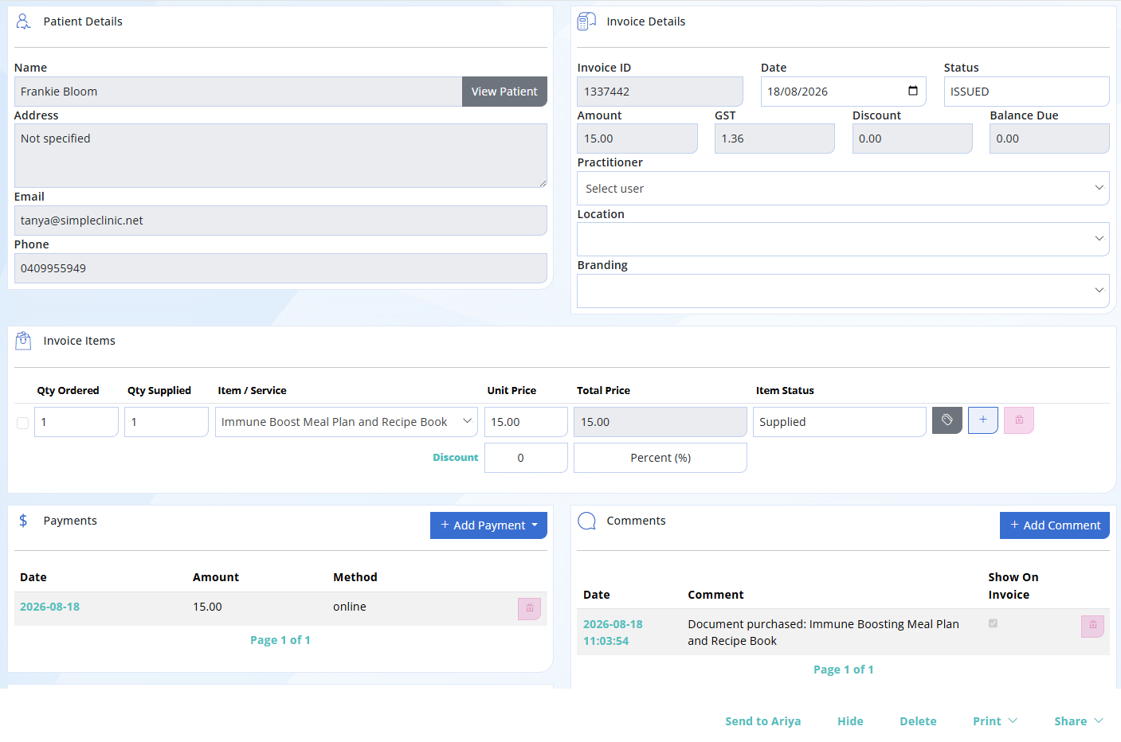Click the Delete invoice link
This screenshot has height=742, width=1121.
coord(918,721)
